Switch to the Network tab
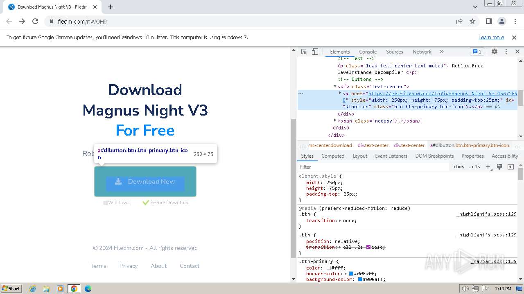Viewport: 524px width, 294px height. (422, 52)
